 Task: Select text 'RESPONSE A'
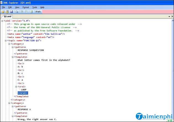(24, 110)
